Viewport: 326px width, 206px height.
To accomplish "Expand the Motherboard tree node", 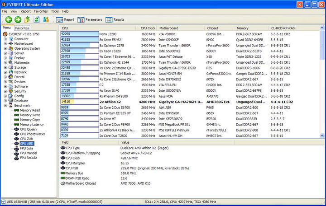I will pos(5,43).
